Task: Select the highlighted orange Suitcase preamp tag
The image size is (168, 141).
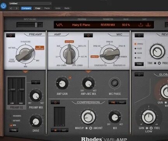Action: pos(40,48)
